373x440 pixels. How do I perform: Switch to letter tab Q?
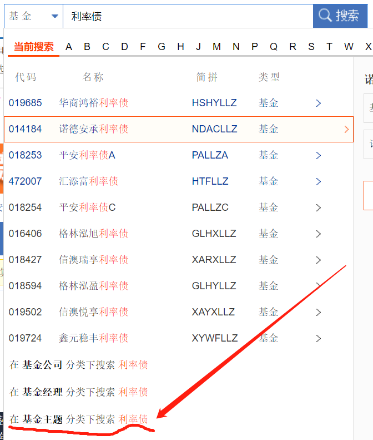point(274,47)
